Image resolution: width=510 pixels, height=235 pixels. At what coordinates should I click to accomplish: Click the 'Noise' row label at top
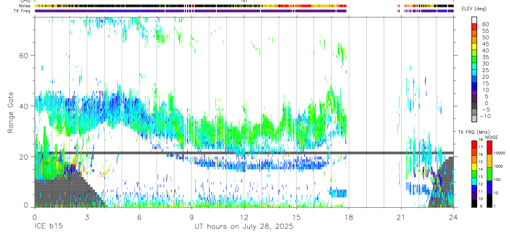click(25, 6)
